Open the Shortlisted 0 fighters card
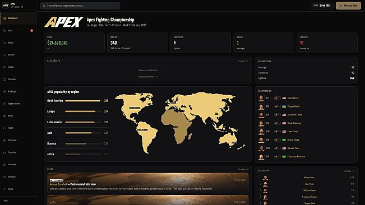Image resolution: width=365 pixels, height=205 pixels. (x=200, y=43)
